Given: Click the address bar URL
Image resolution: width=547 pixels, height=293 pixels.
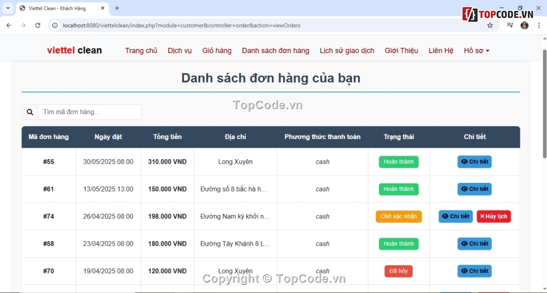Looking at the screenshot, I should tap(181, 25).
